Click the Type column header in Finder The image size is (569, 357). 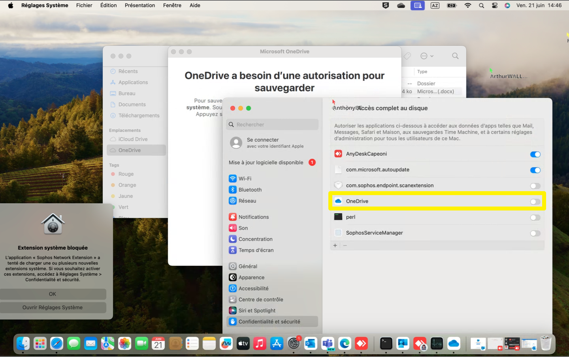[422, 71]
